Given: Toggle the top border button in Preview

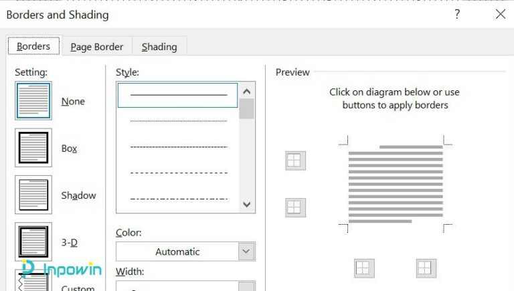Looking at the screenshot, I should tap(295, 161).
